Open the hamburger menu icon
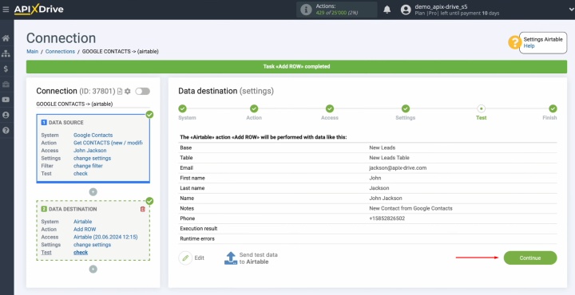The width and height of the screenshot is (575, 295). point(6,10)
